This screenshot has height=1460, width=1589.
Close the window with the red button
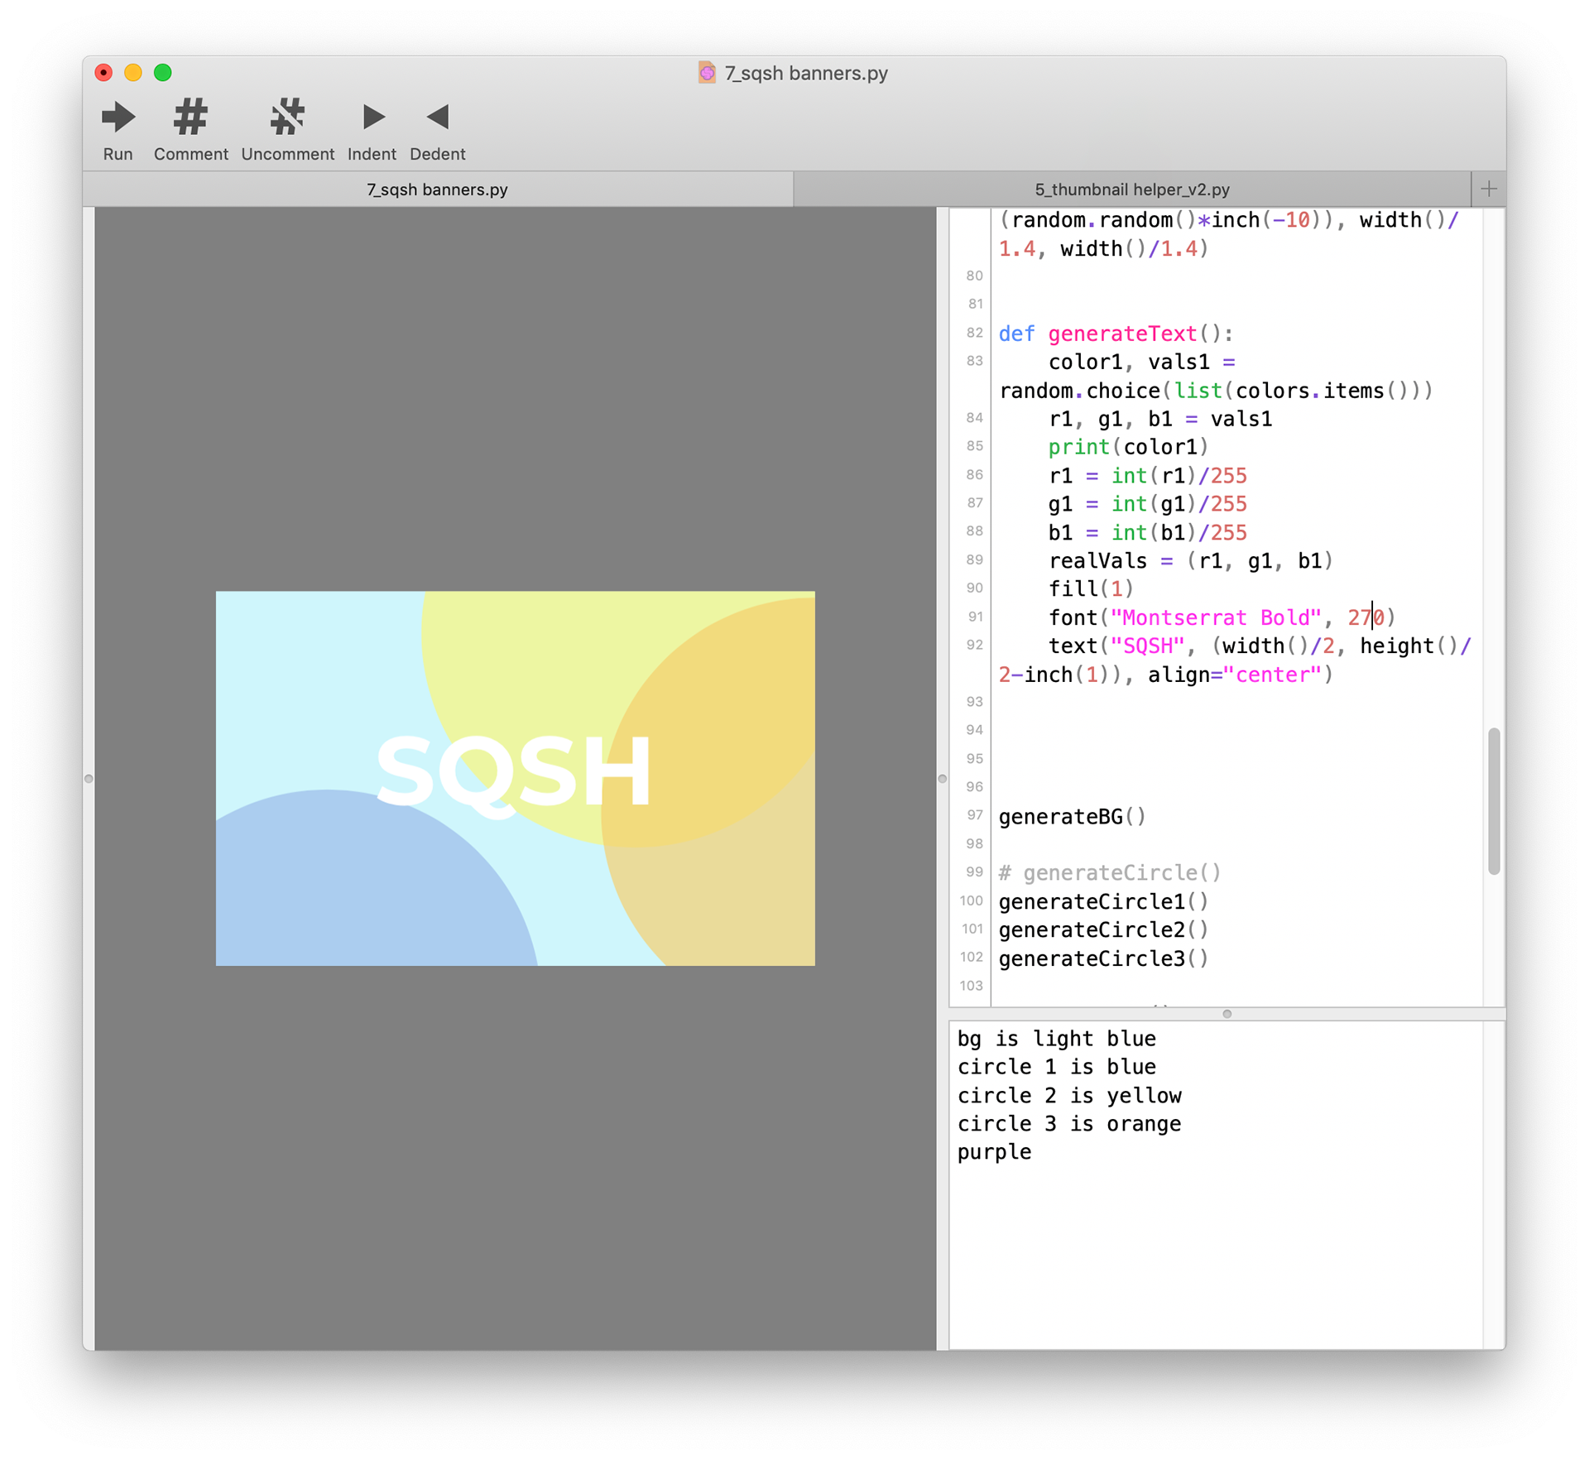click(x=103, y=73)
